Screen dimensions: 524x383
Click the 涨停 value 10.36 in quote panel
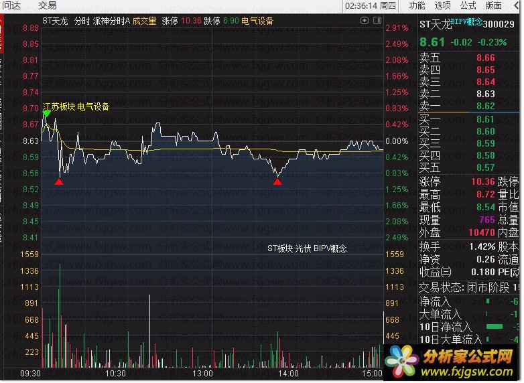coord(483,181)
